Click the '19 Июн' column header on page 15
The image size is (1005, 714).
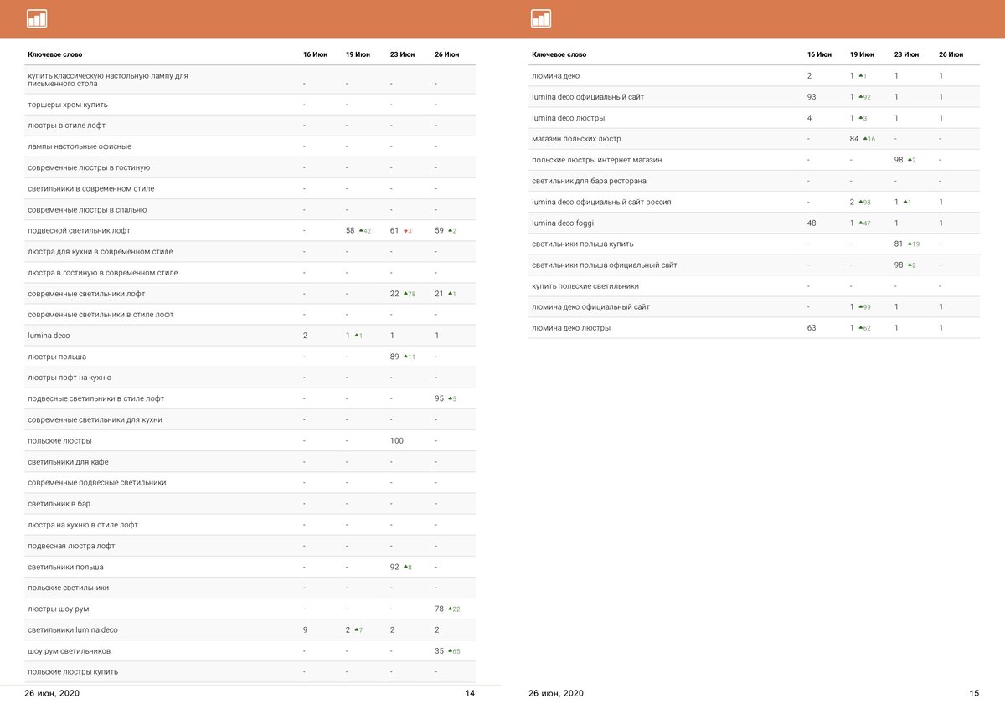pos(862,54)
